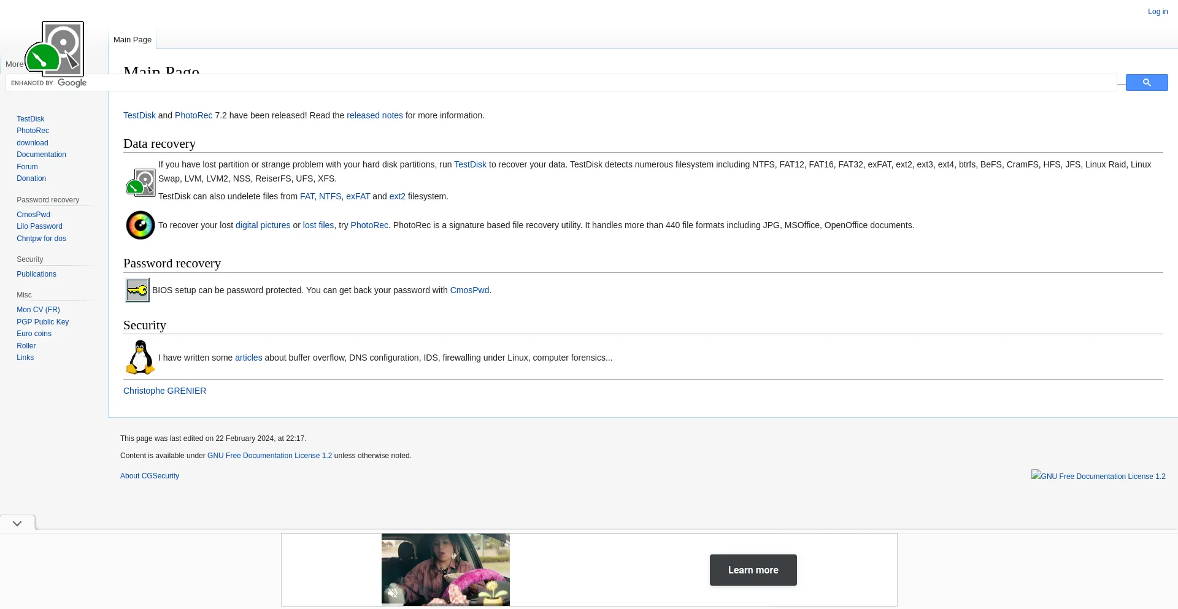
Task: Click the Data recovery heading
Action: tap(160, 144)
